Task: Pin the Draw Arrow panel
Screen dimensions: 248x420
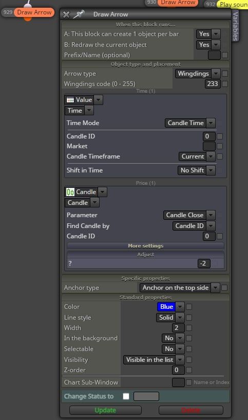Action: point(79,14)
